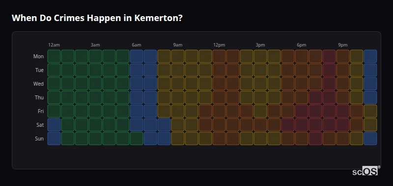Select the Monday 6am blue cell
Viewport: 393px width, 186px height.
click(x=137, y=56)
